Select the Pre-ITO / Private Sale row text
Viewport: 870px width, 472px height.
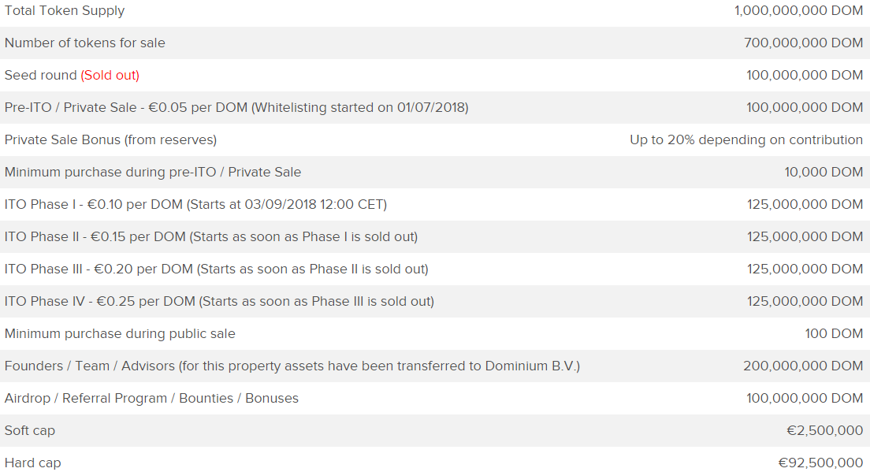pyautogui.click(x=236, y=108)
